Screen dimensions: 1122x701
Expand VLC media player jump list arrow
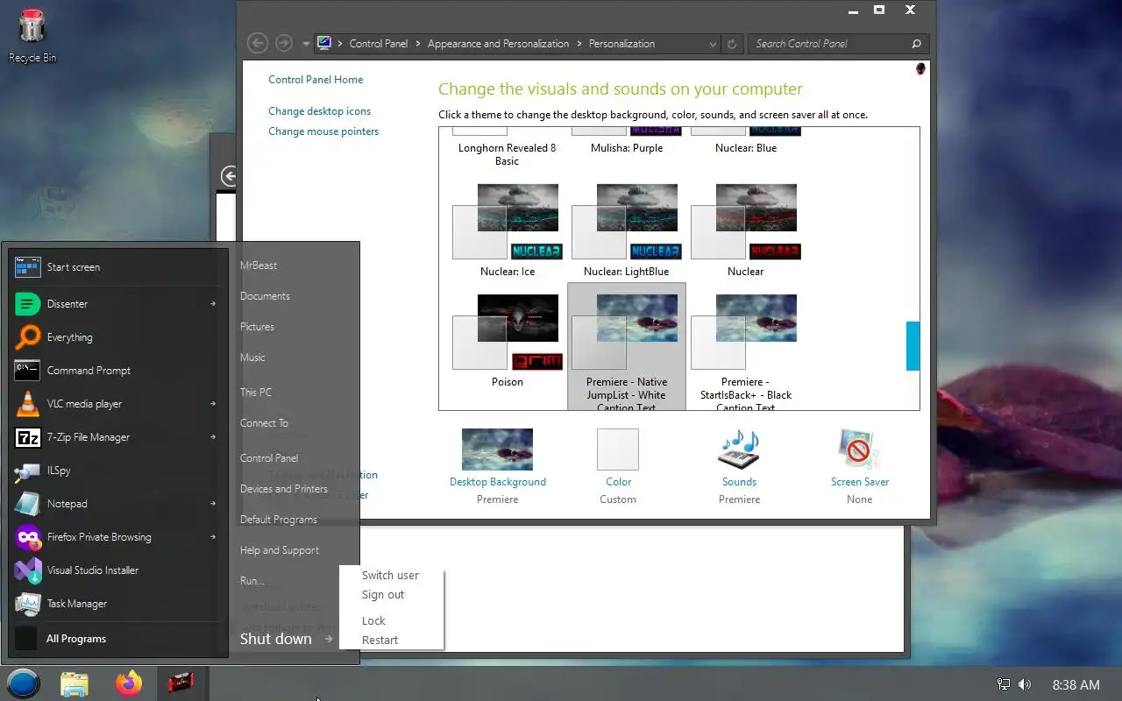pyautogui.click(x=213, y=404)
